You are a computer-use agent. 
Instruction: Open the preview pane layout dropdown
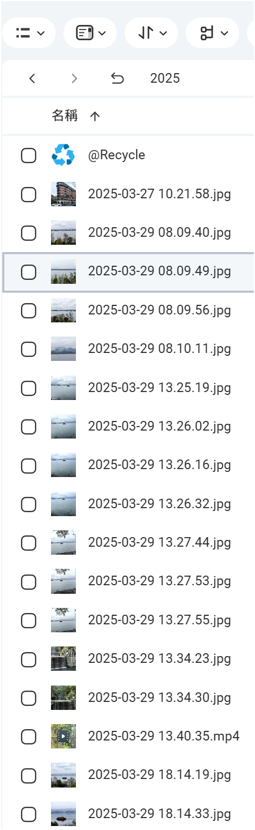(90, 33)
